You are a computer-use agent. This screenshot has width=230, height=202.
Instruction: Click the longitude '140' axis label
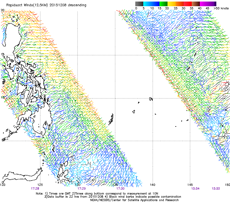click(153, 185)
